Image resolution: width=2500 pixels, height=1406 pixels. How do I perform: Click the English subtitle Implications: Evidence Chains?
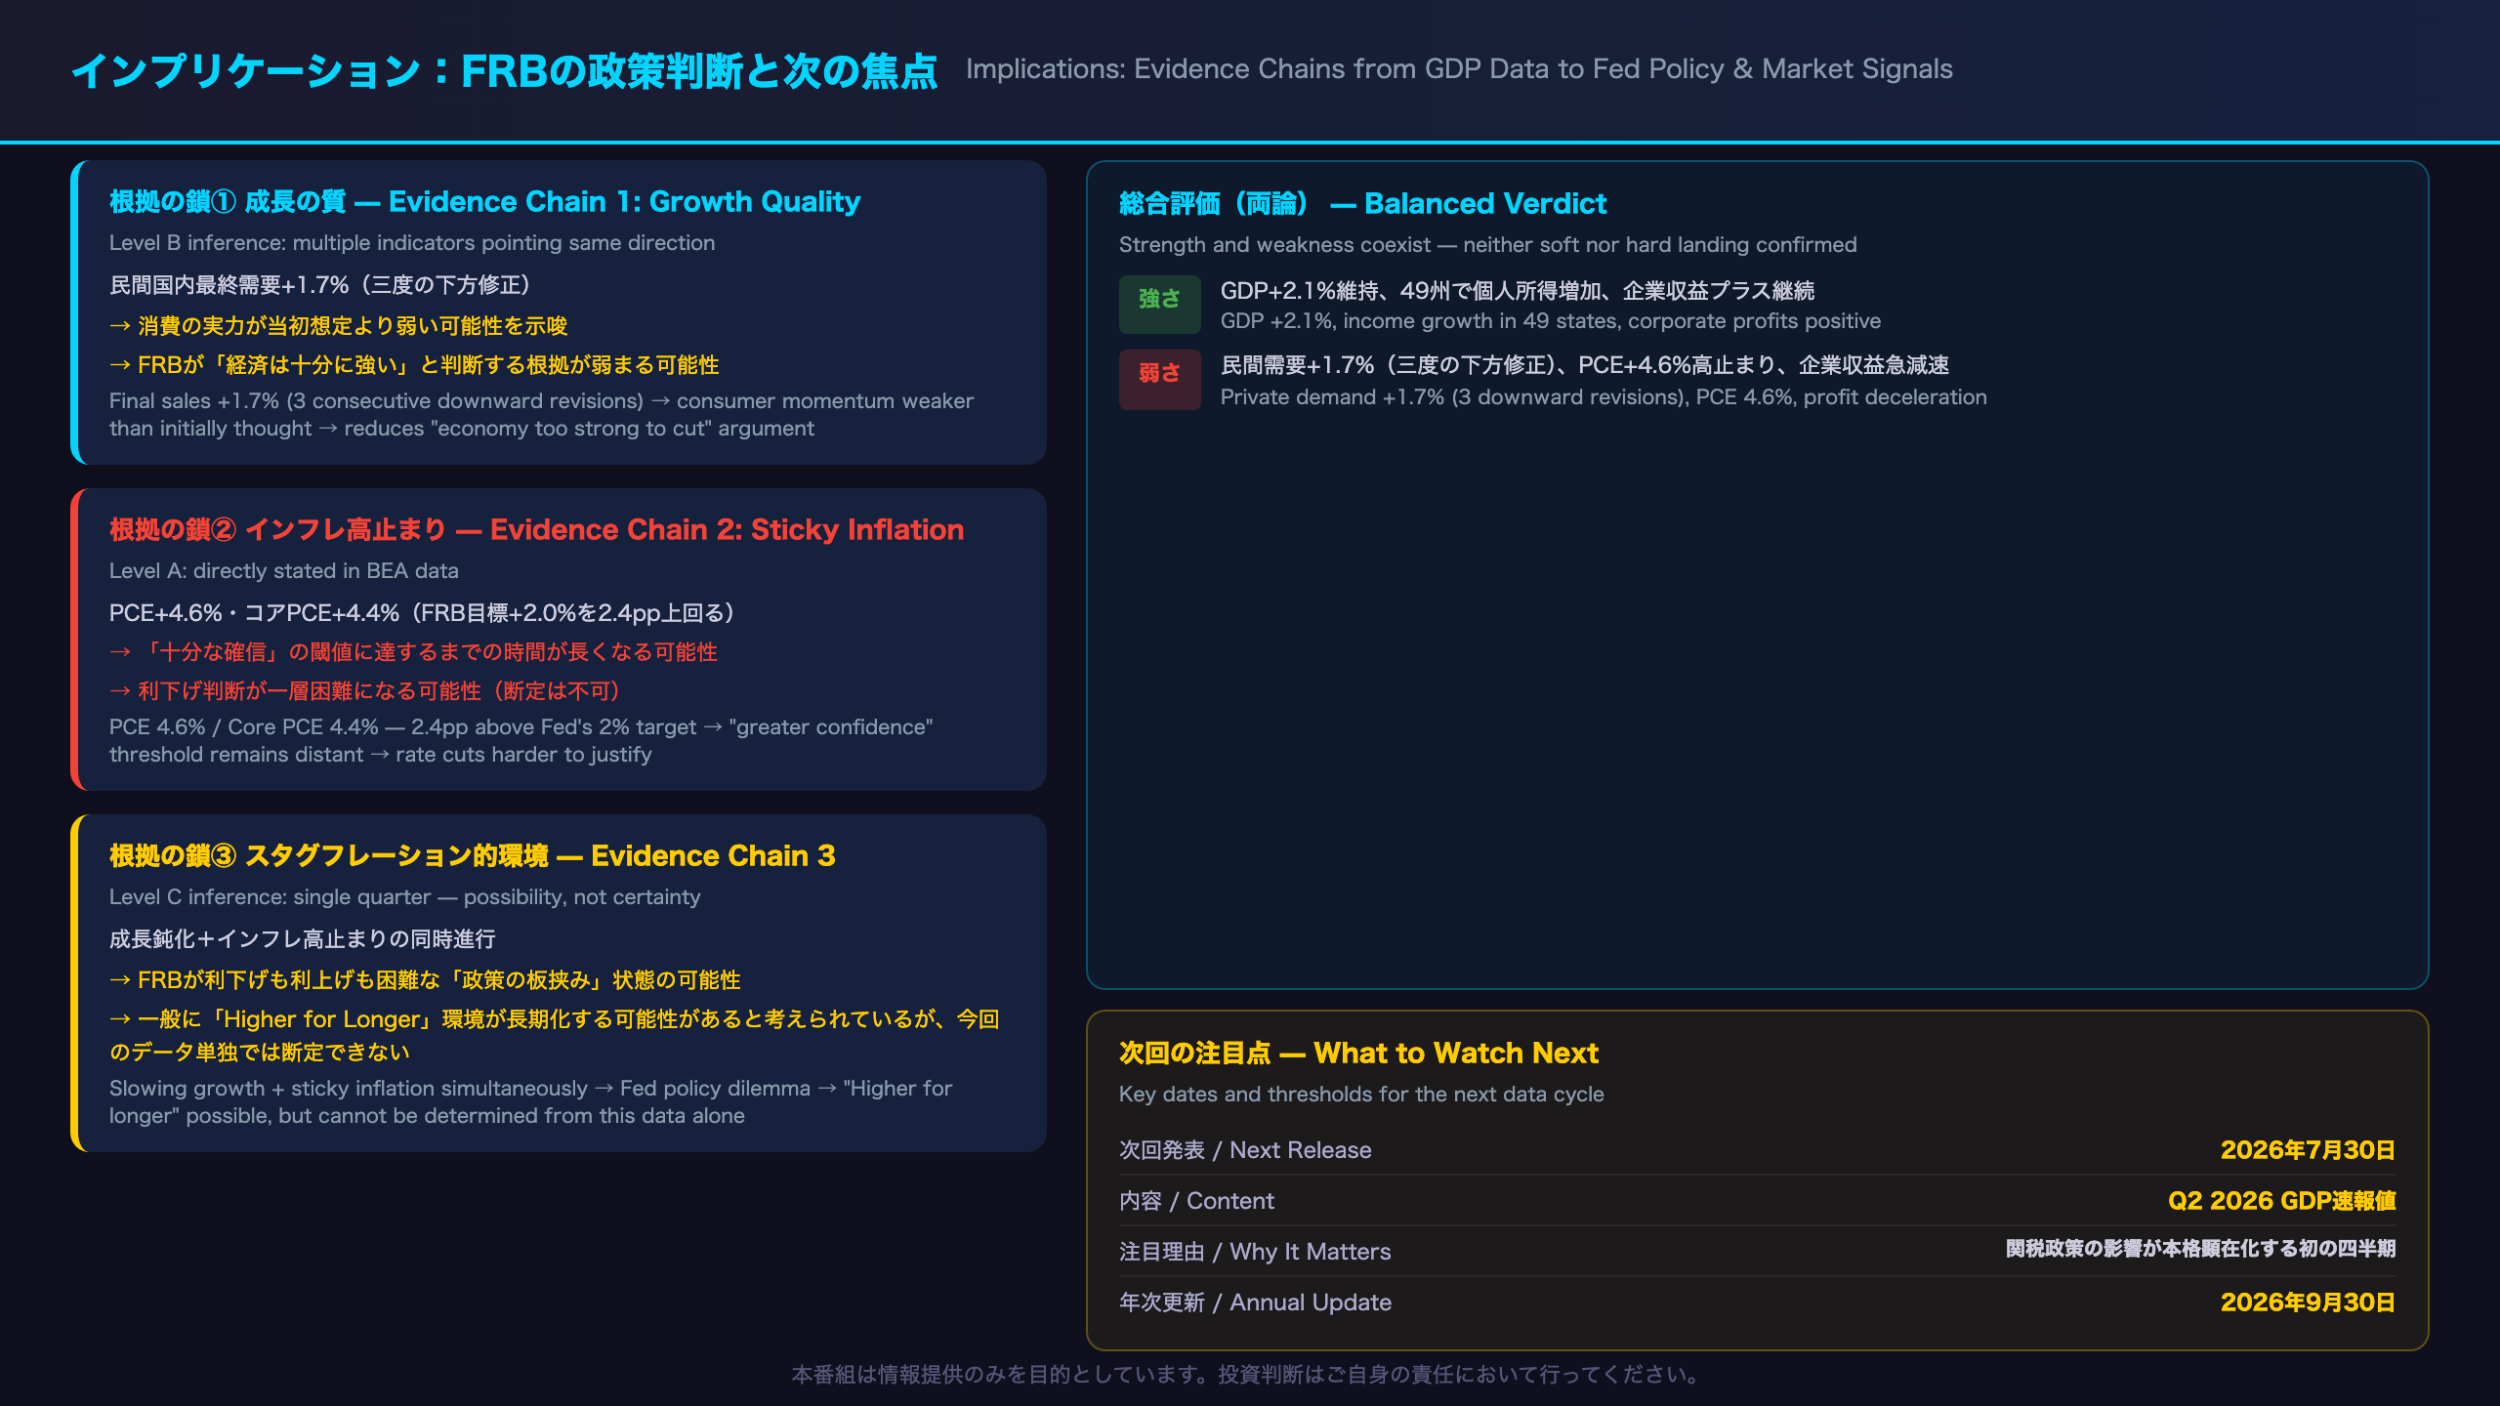pos(1459,69)
